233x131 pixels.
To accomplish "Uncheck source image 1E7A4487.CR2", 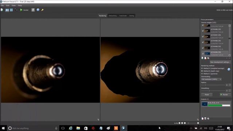I will 203,36.
